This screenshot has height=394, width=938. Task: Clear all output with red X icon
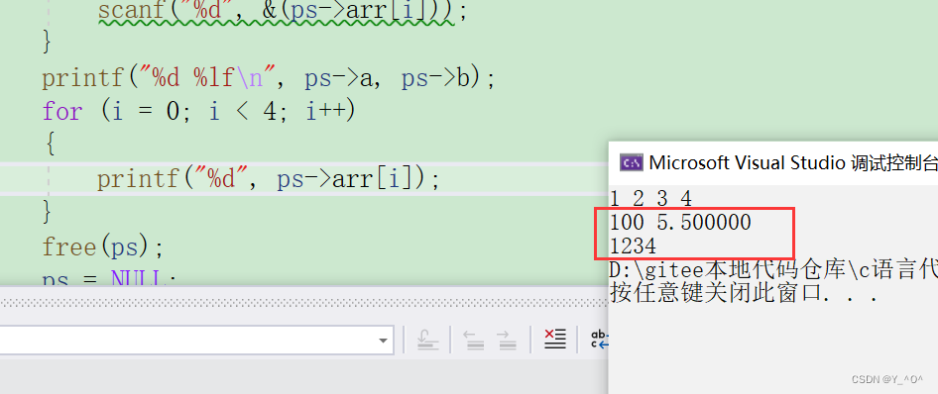coord(554,340)
